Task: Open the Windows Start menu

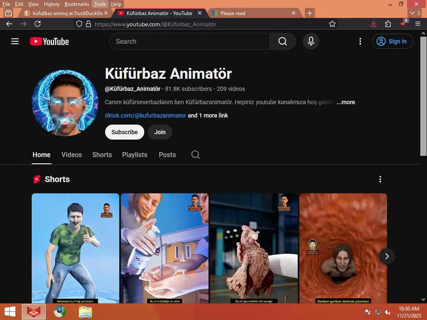Action: point(10,312)
